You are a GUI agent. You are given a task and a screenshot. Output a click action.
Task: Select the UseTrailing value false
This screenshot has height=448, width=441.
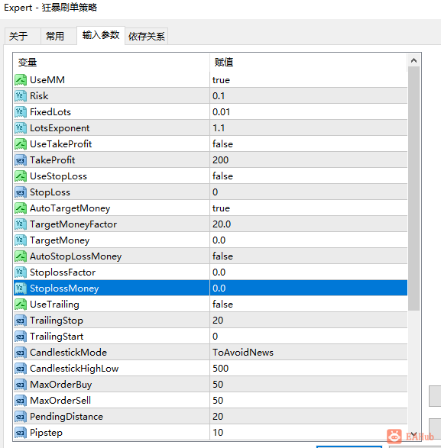222,305
